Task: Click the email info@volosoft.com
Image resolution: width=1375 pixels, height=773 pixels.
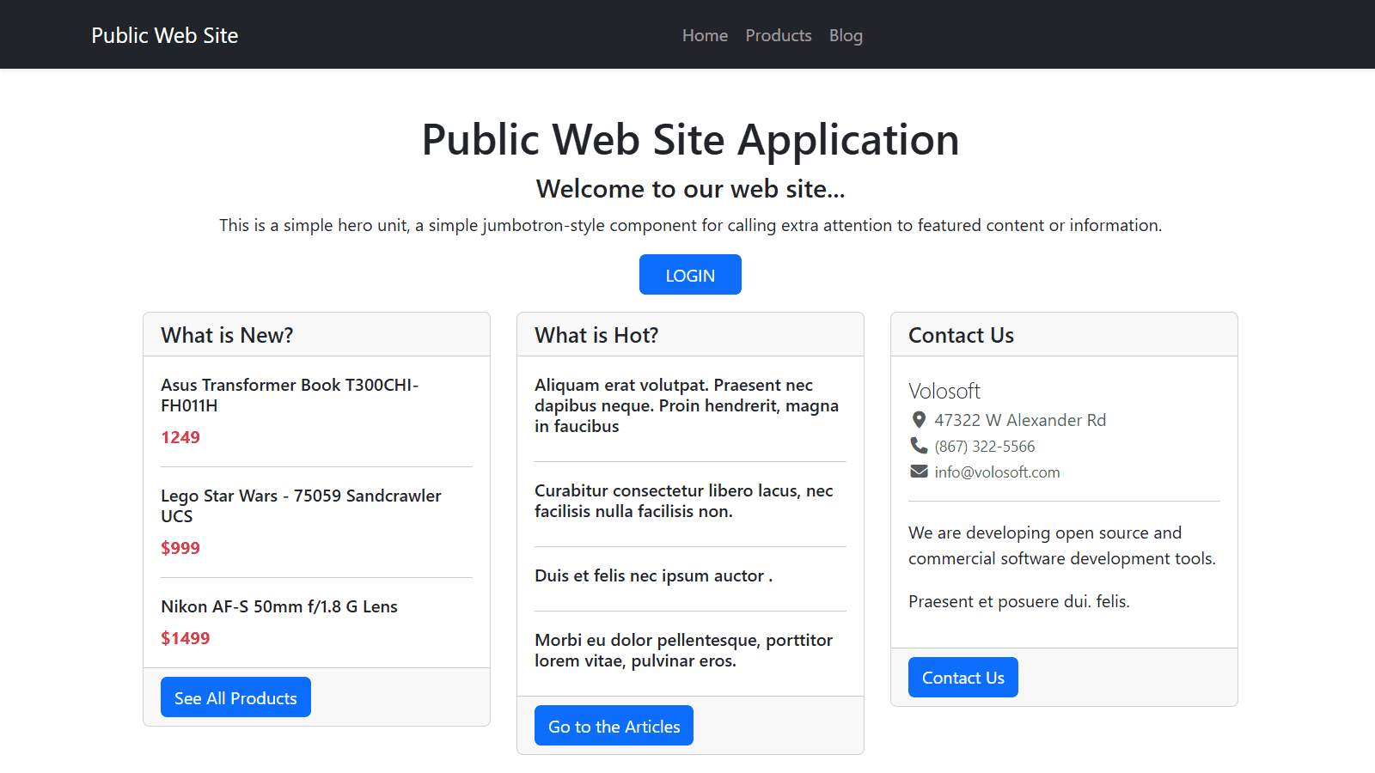Action: [997, 472]
